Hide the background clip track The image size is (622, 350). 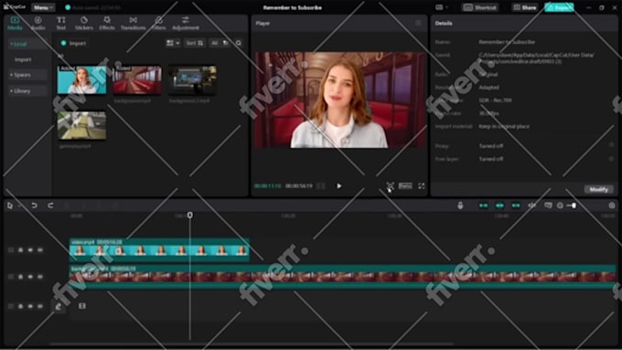(x=30, y=277)
